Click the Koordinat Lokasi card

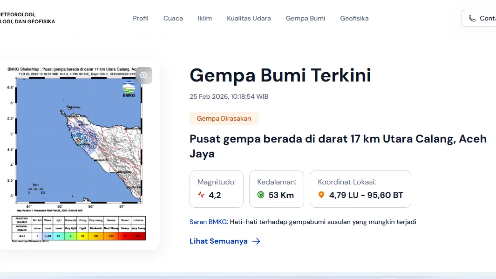[360, 189]
